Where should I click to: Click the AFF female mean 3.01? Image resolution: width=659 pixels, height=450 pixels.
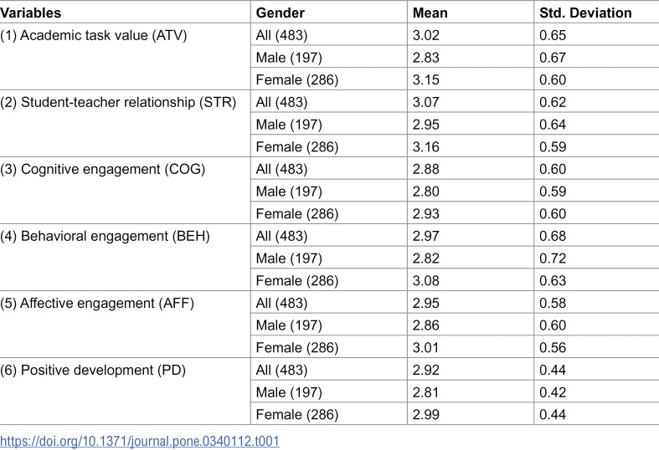coord(425,348)
